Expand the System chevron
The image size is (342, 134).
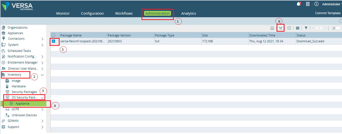click(x=42, y=45)
